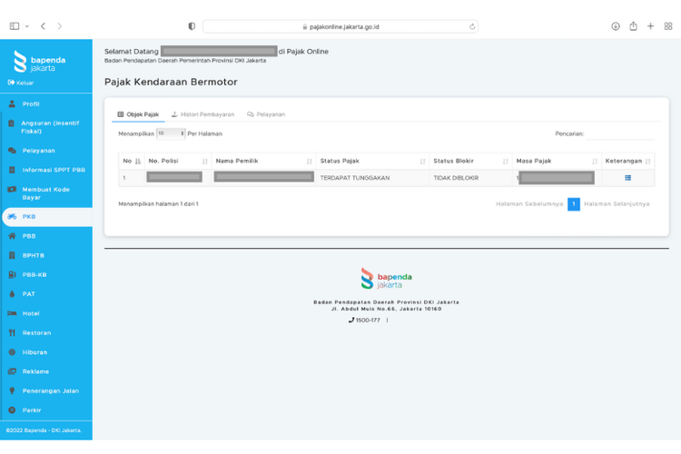This screenshot has height=454, width=681.
Task: Open the Profil sidebar item
Action: (x=31, y=104)
